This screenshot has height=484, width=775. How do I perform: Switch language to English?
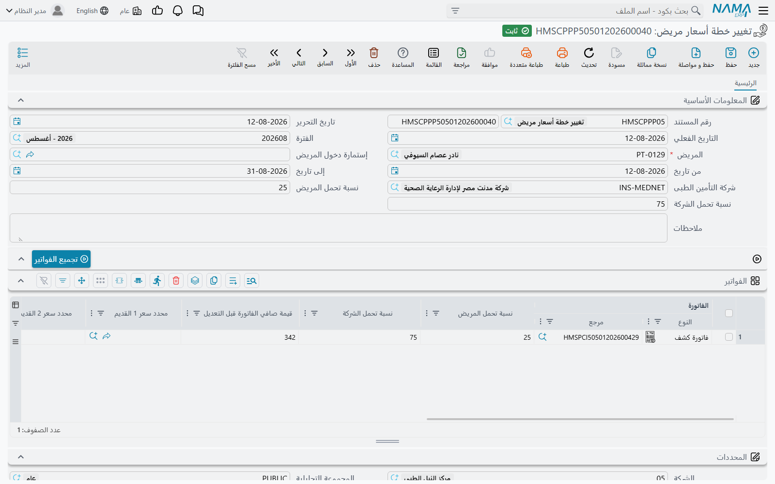coord(92,11)
